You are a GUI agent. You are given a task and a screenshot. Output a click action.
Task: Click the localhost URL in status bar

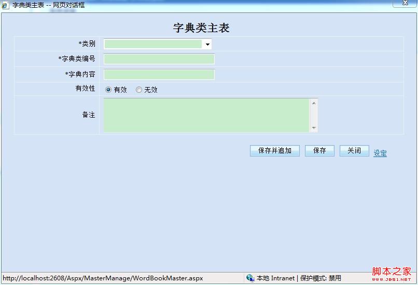[x=103, y=278]
